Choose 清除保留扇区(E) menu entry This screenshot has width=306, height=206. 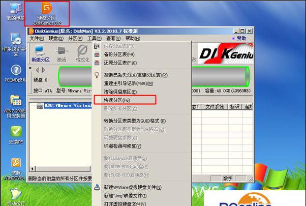click(142, 92)
